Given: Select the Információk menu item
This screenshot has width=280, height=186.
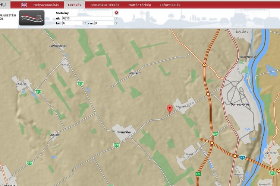Looking at the screenshot, I should coord(170,5).
